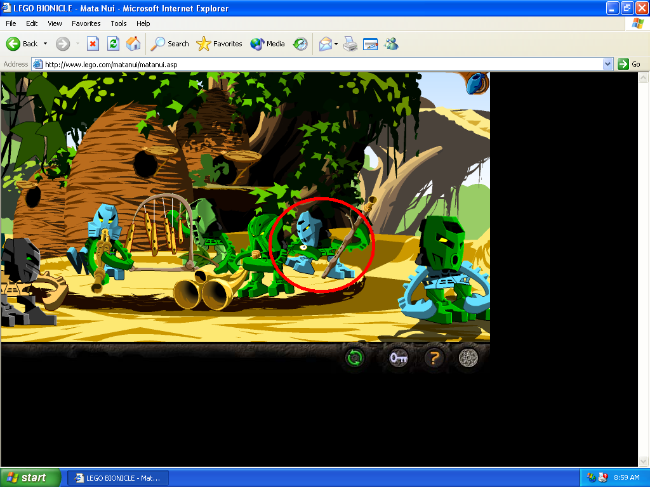Click the Mail envelope icon
This screenshot has height=487, width=650.
click(326, 44)
